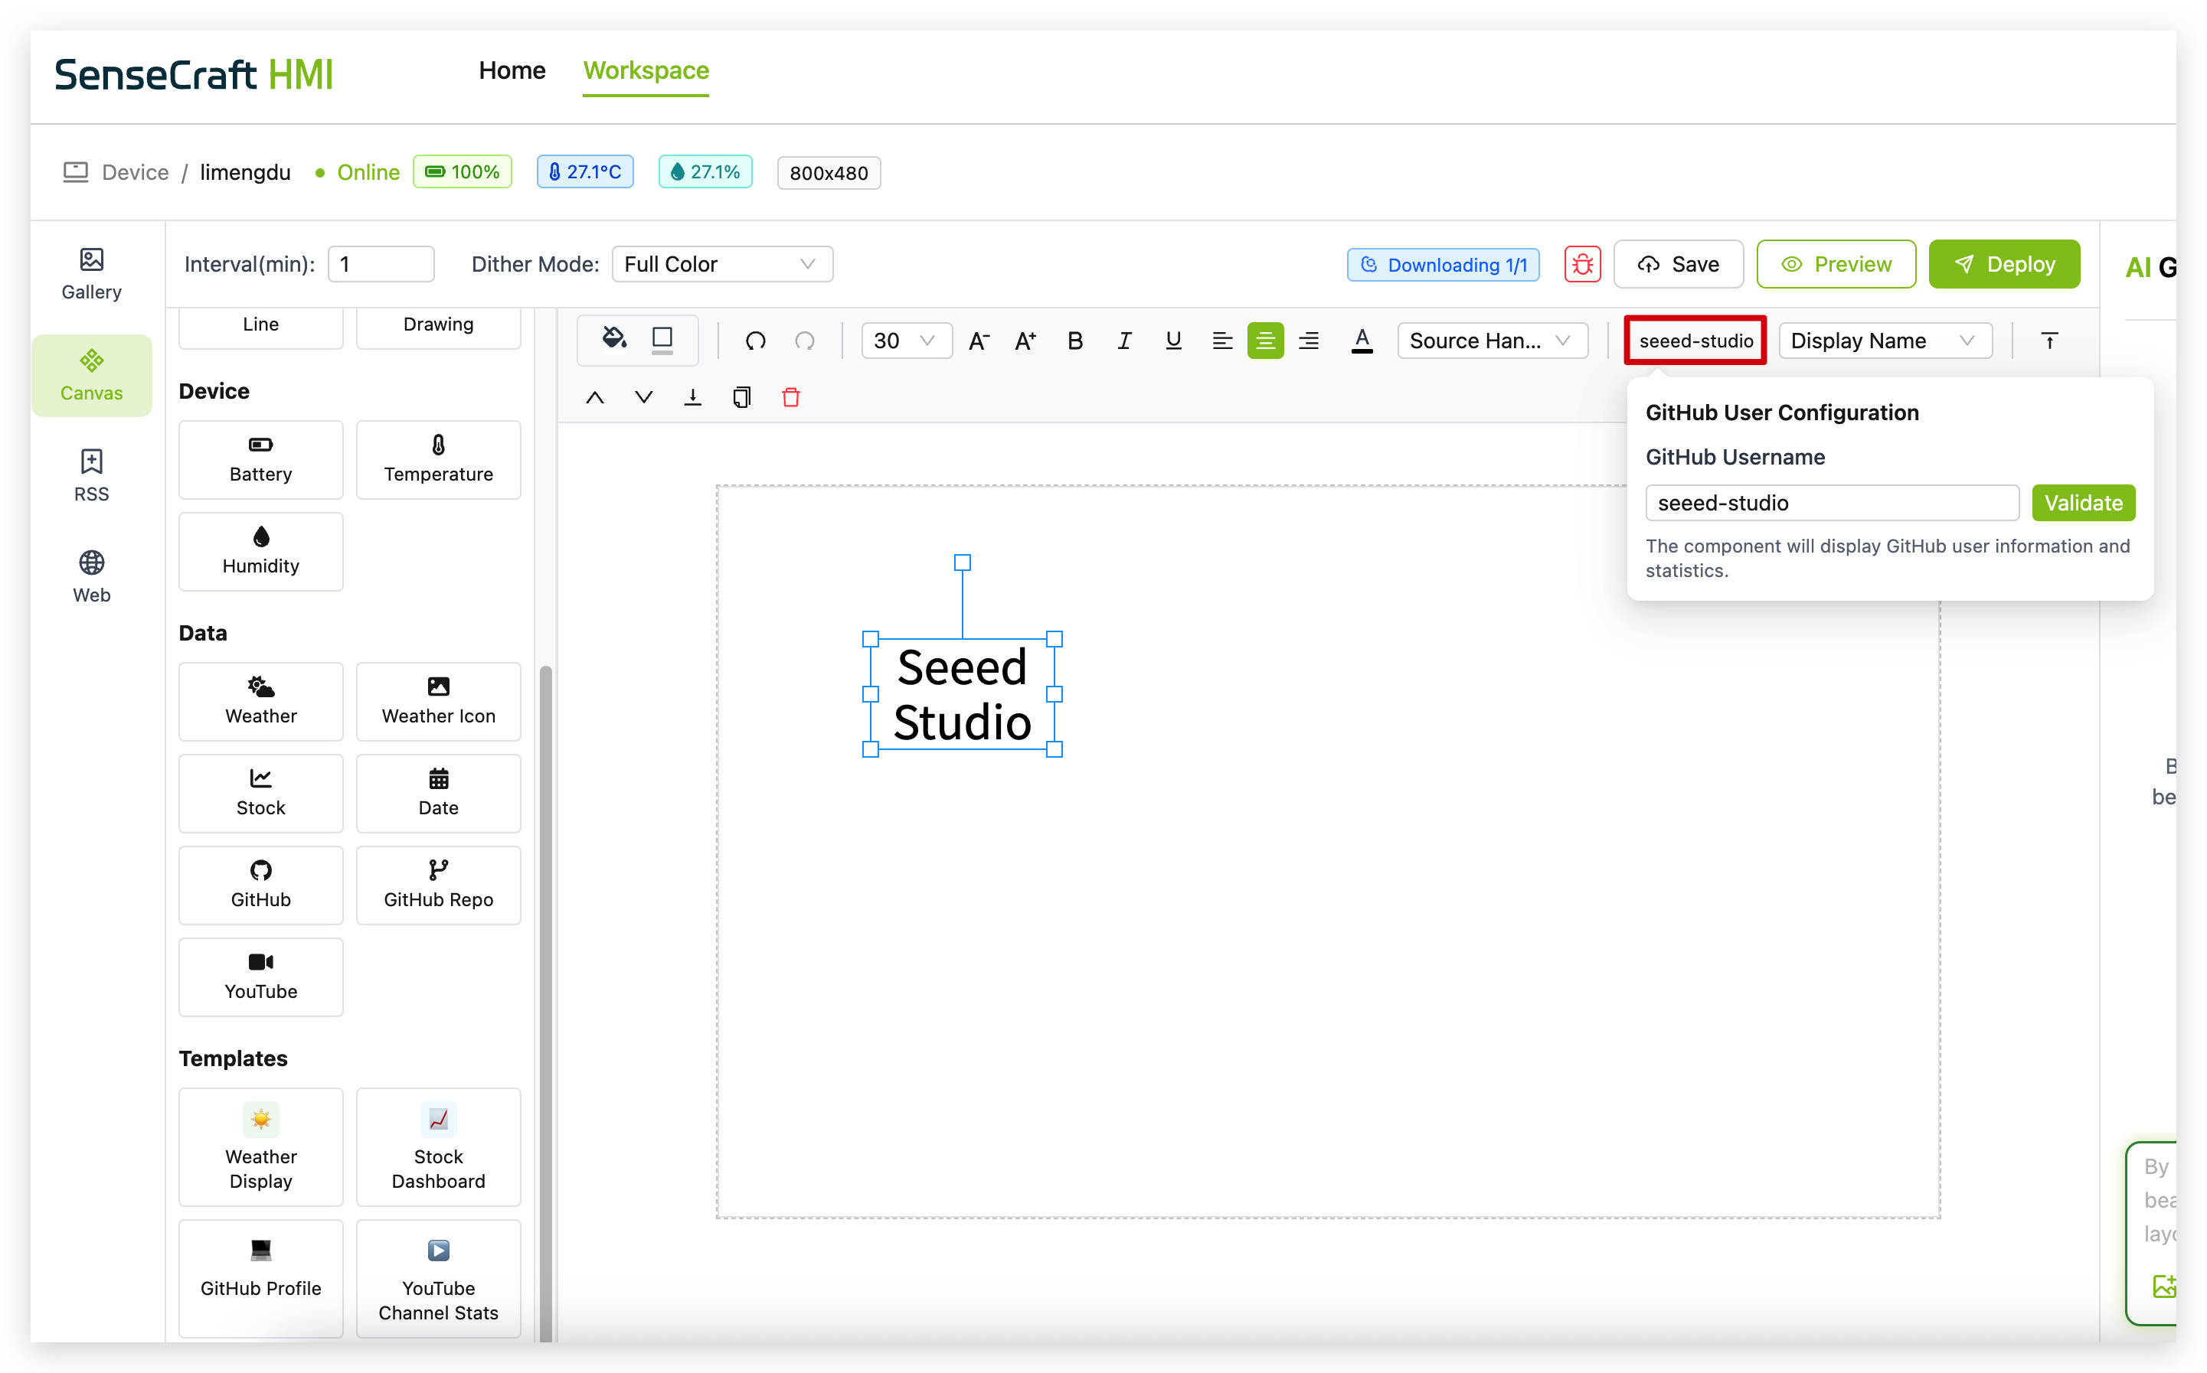
Task: Toggle italic text formatting
Action: (1124, 341)
